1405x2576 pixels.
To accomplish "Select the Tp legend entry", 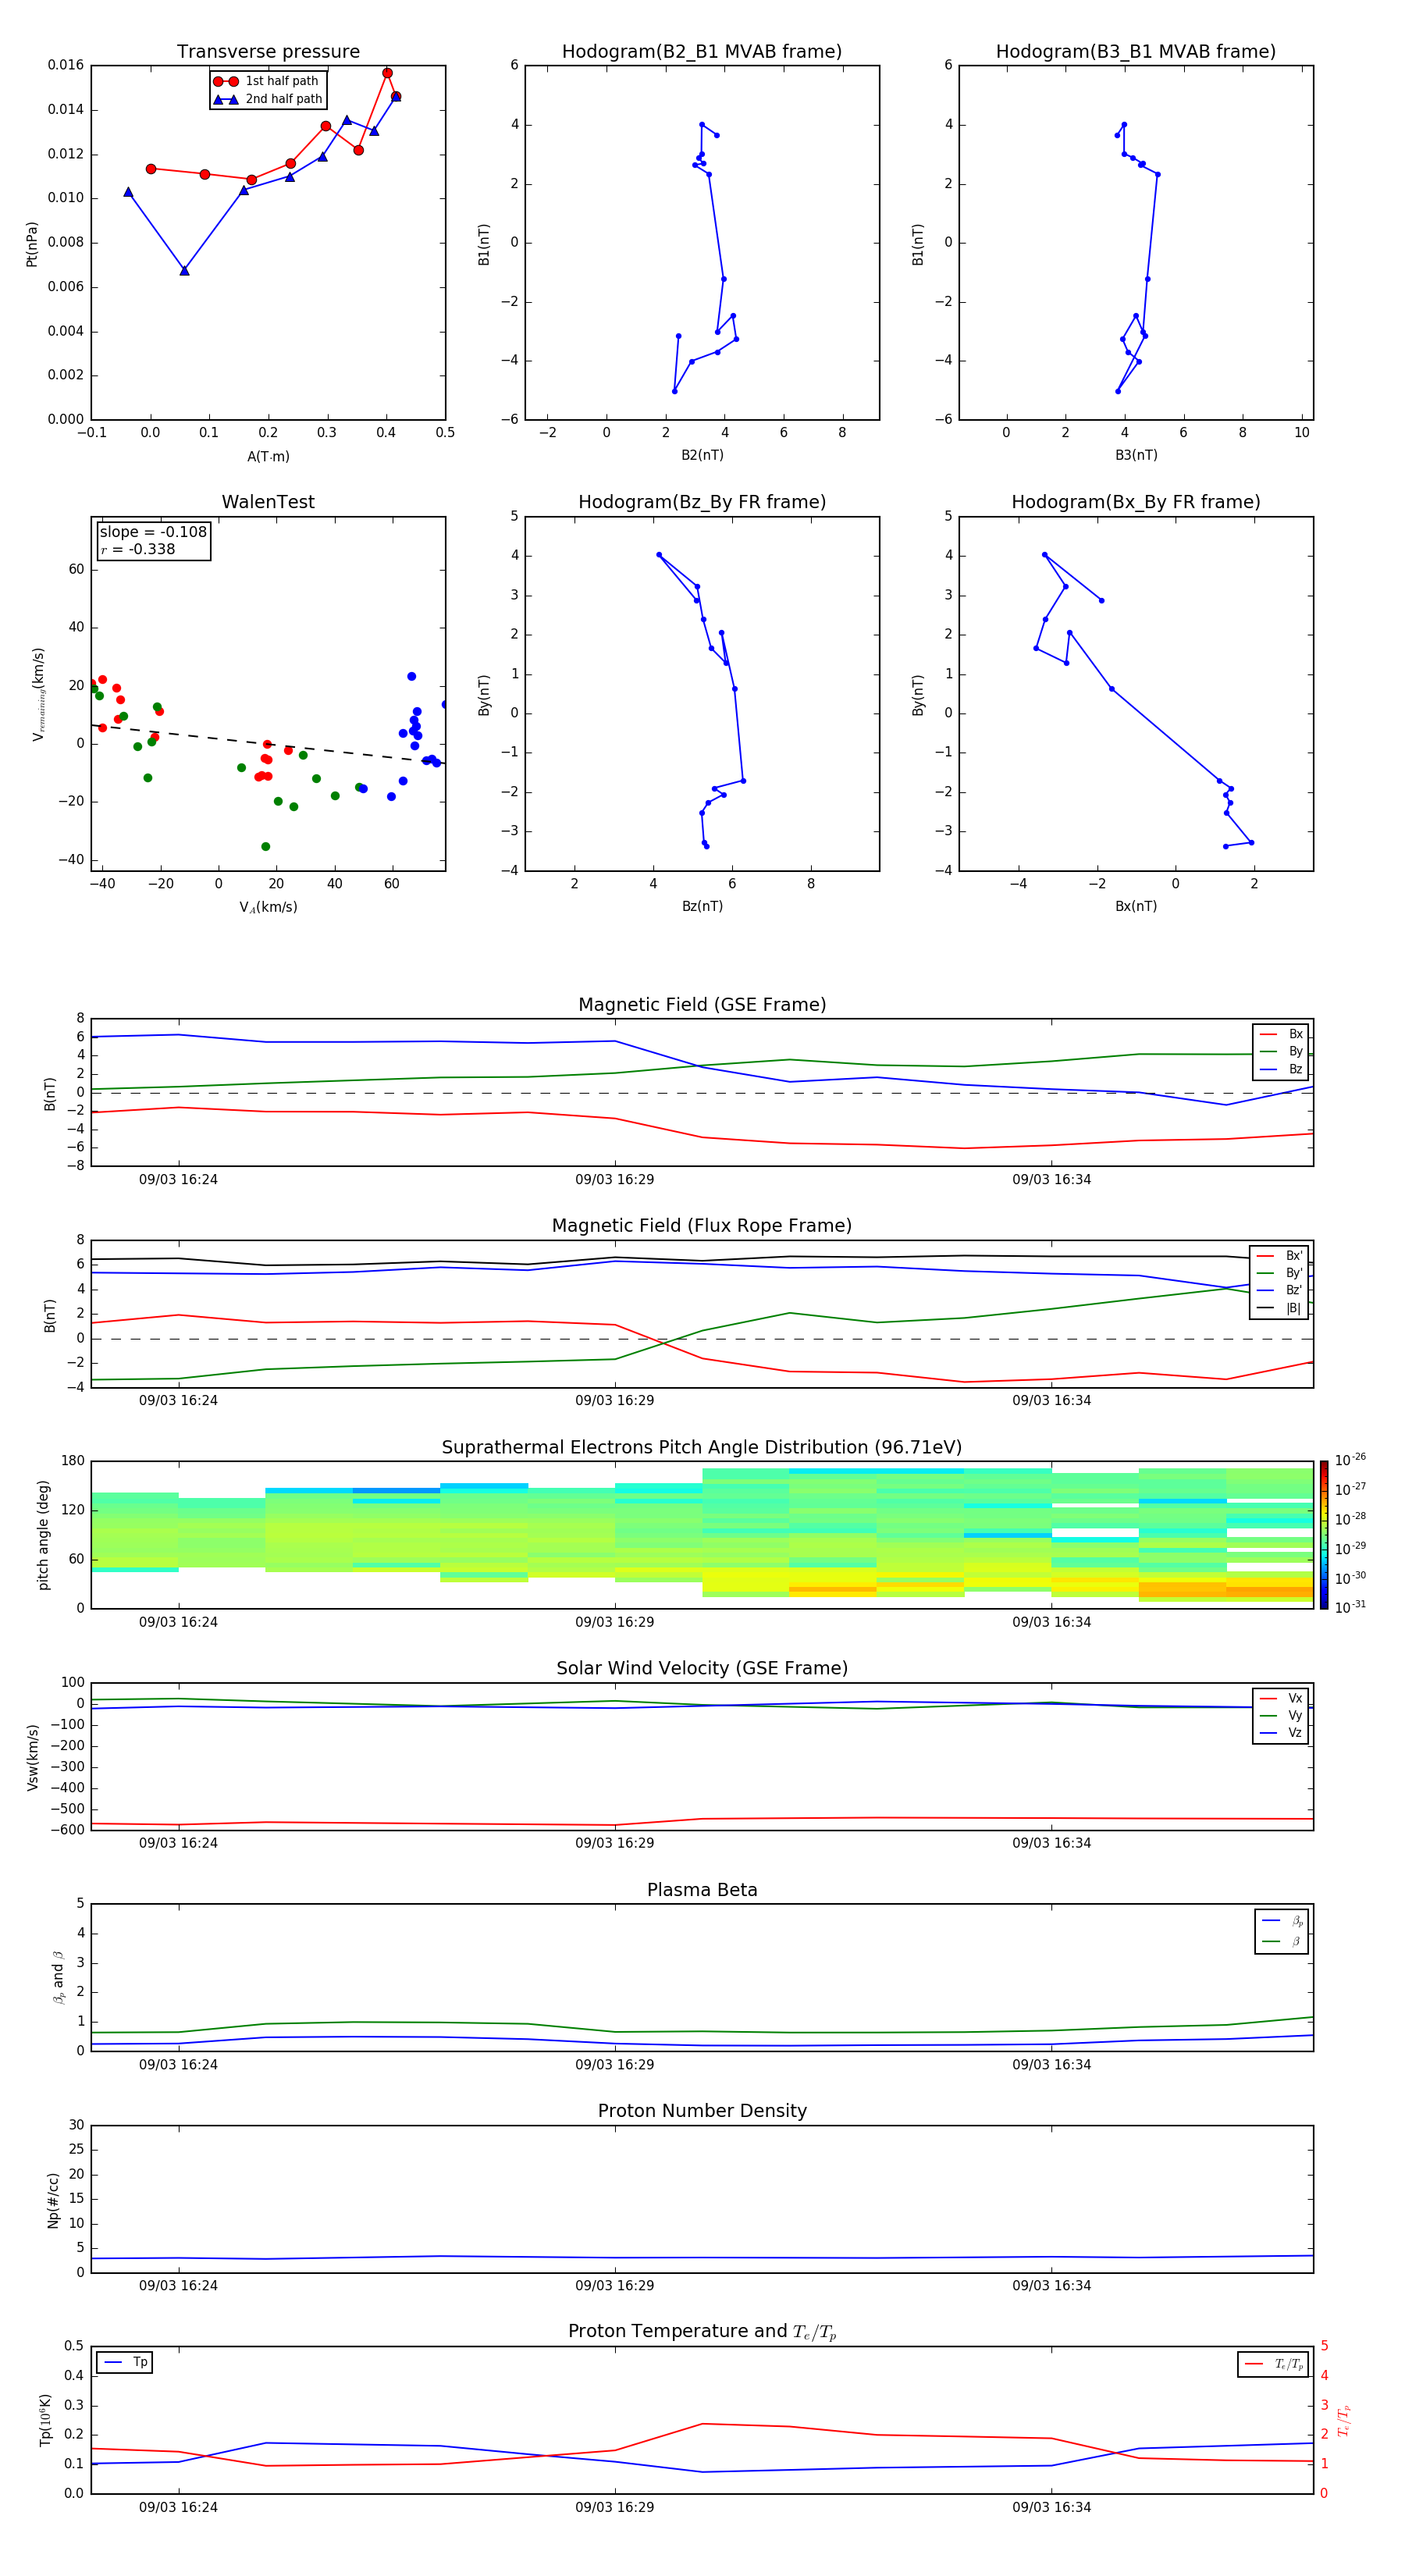I will tap(125, 2362).
